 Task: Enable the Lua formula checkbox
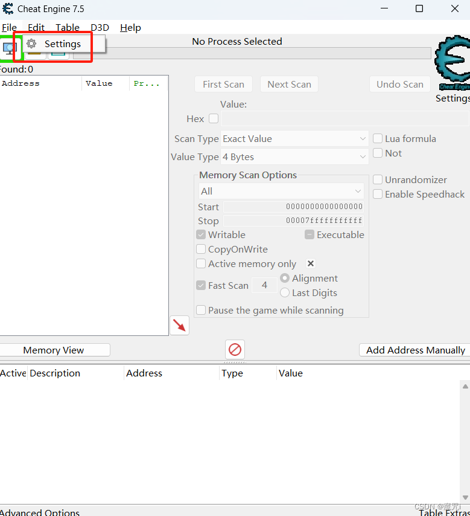pos(378,138)
